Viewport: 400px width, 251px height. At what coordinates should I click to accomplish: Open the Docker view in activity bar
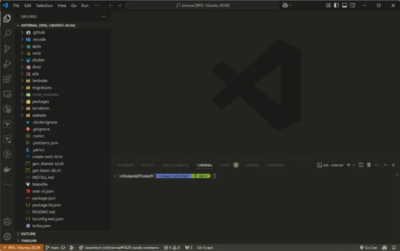[x=7, y=169]
